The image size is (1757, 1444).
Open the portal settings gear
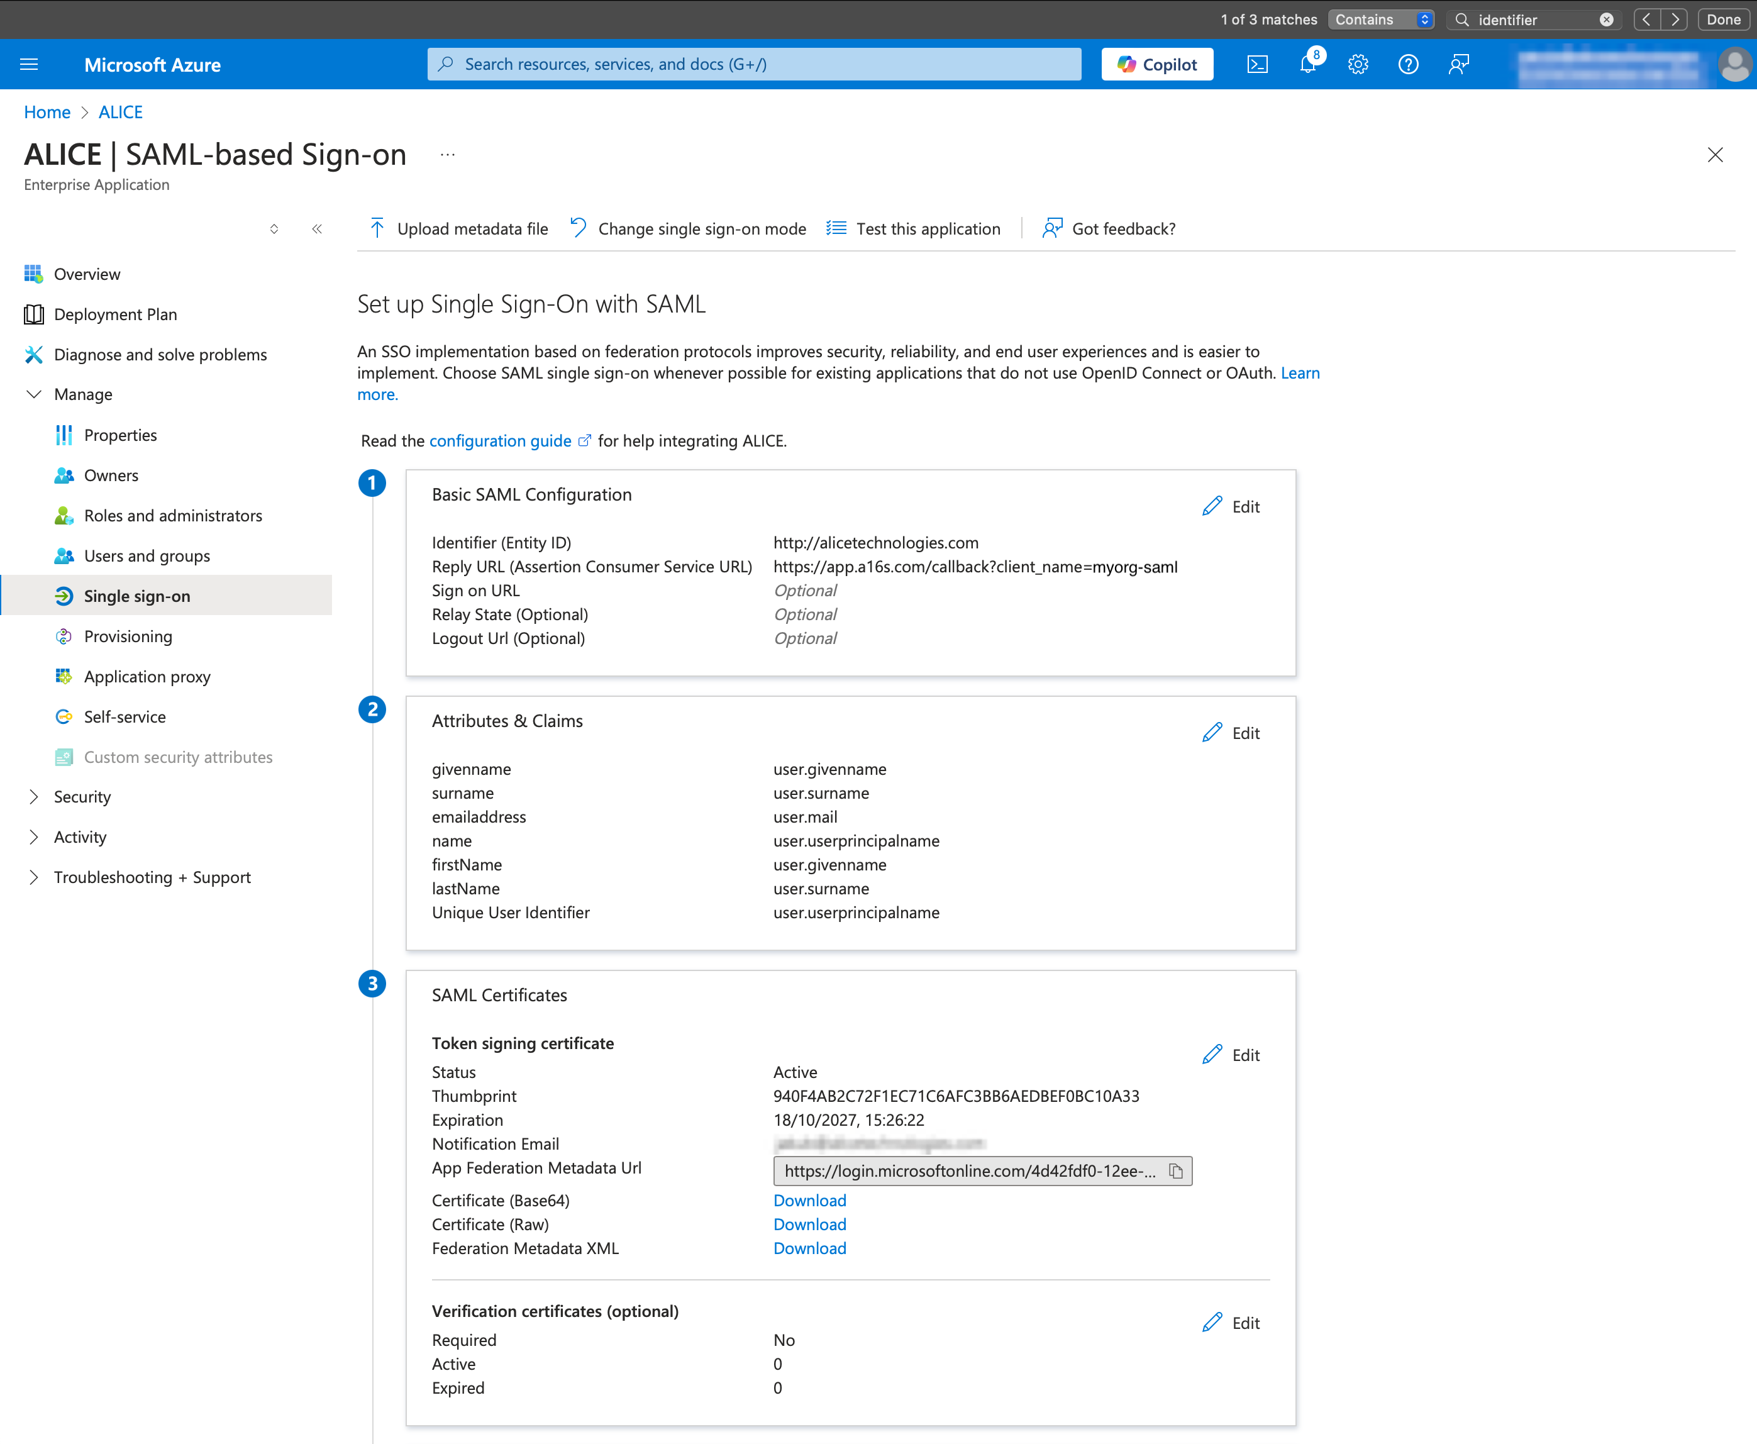1358,64
